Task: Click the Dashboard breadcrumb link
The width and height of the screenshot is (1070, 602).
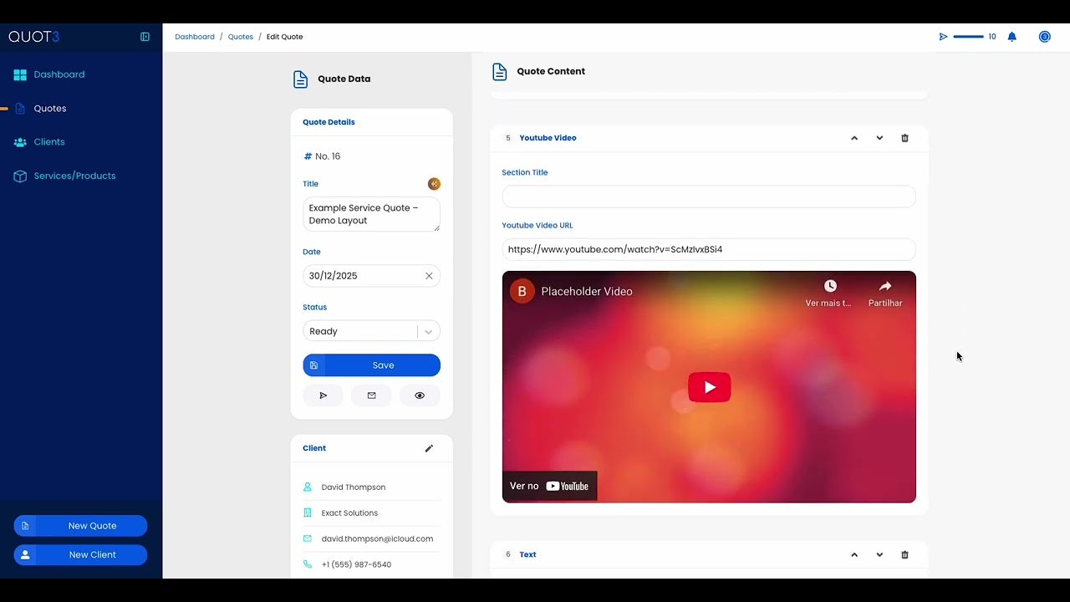Action: [195, 37]
